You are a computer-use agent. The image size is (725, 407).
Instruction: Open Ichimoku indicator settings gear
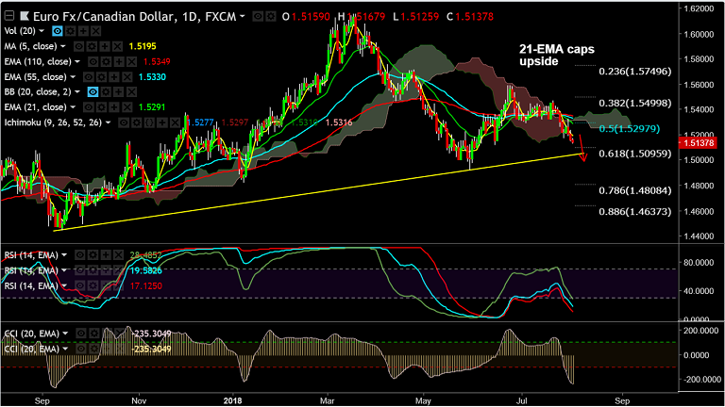pos(136,122)
